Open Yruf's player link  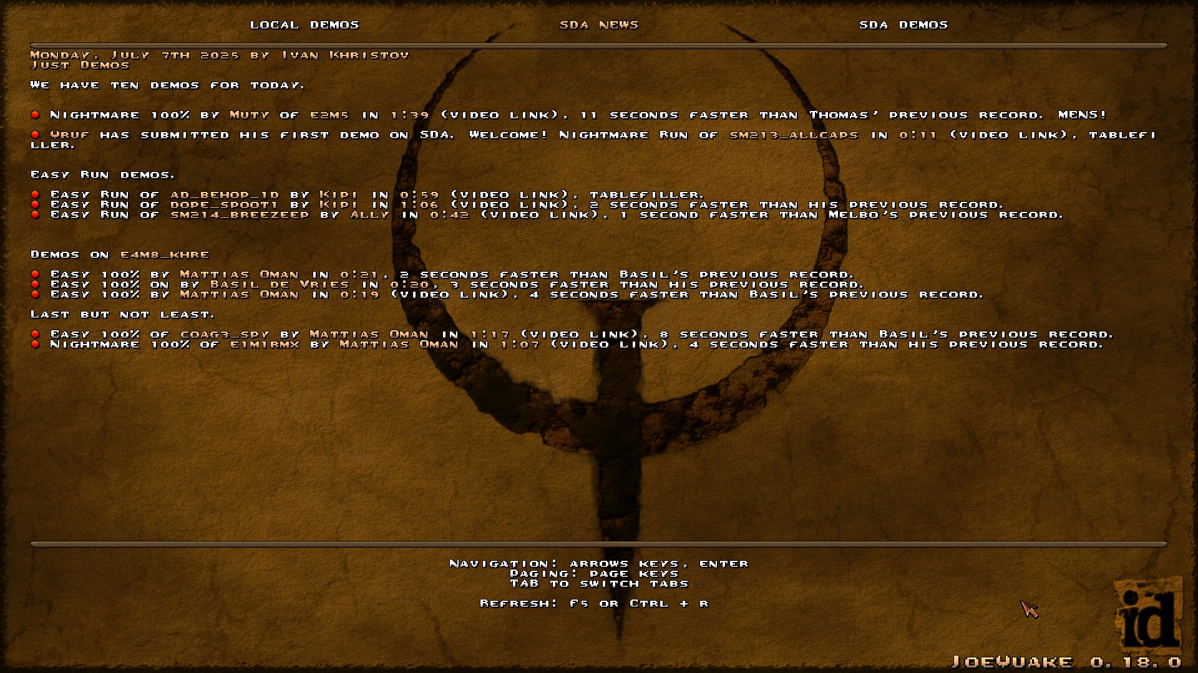click(x=70, y=135)
